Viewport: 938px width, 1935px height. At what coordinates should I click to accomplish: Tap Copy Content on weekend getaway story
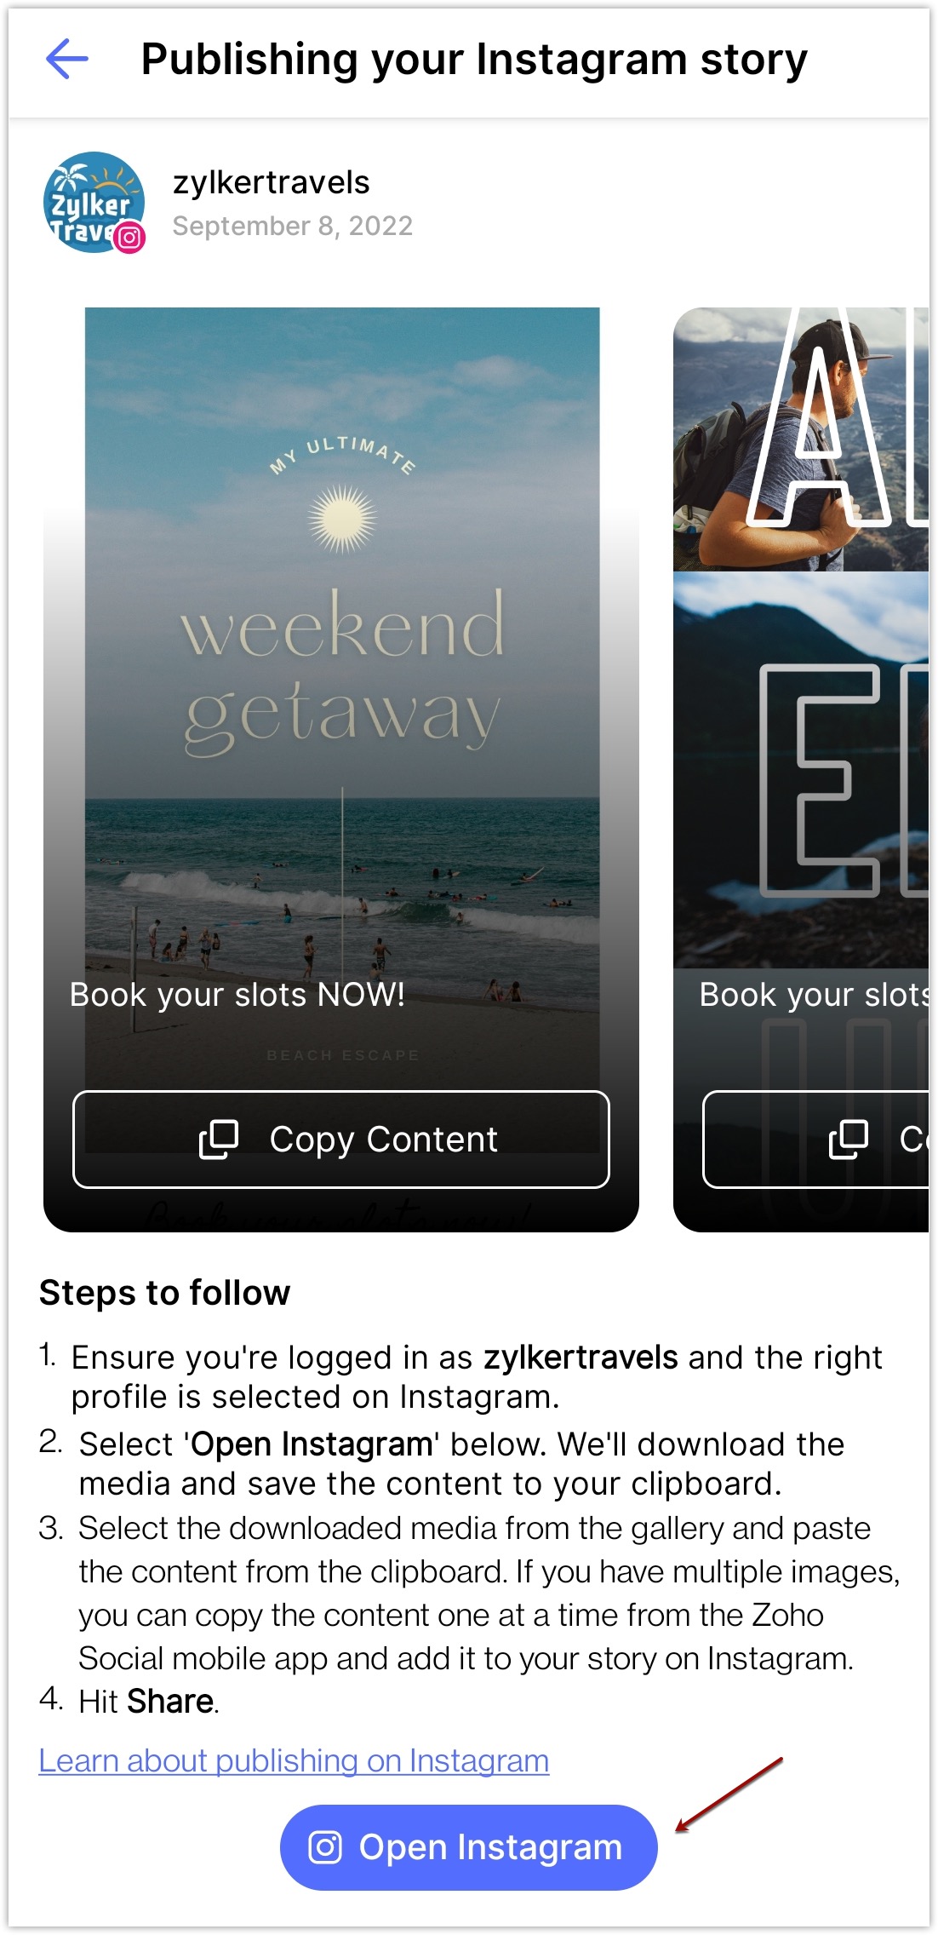[341, 1140]
